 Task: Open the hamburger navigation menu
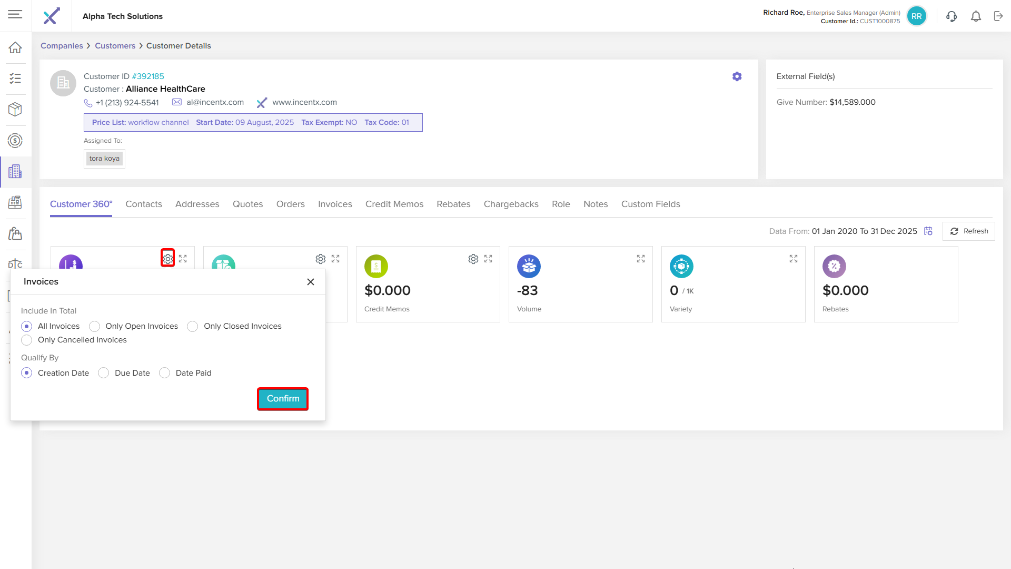pyautogui.click(x=15, y=14)
